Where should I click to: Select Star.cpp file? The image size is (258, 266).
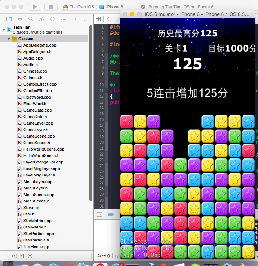pyautogui.click(x=31, y=208)
